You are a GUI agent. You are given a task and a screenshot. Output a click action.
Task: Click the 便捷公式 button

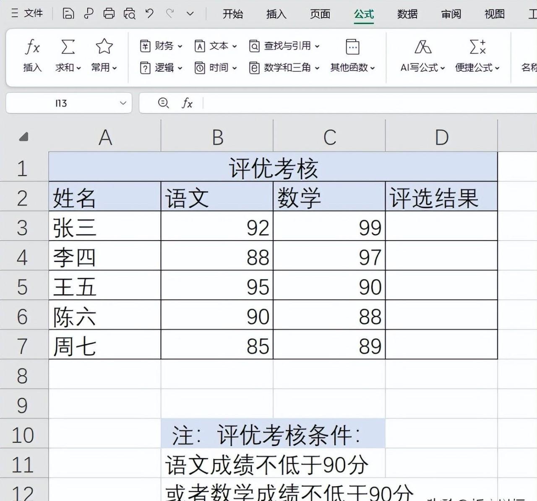[477, 55]
